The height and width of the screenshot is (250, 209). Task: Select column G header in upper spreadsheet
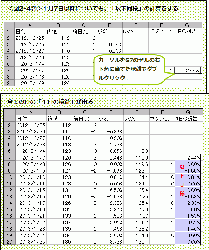click(187, 25)
